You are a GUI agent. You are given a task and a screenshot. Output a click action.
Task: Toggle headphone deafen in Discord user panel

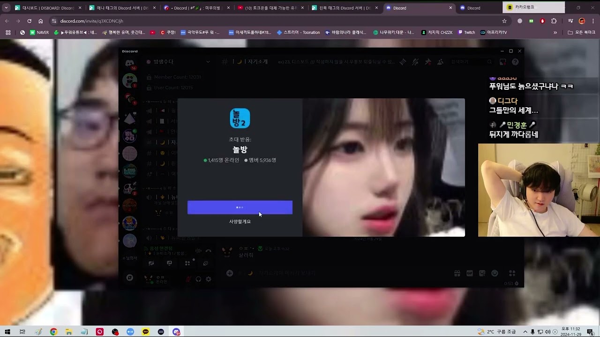tap(198, 279)
